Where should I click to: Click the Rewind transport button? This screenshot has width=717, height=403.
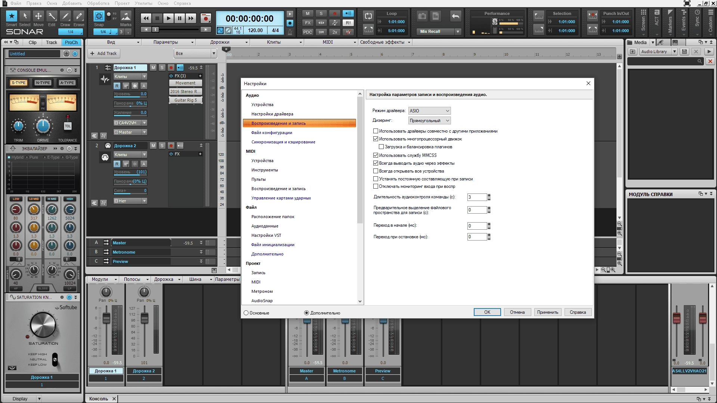(146, 18)
